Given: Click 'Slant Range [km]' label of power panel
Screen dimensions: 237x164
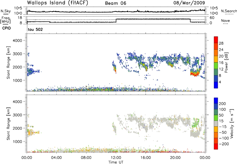Looking at the screenshot, I should tap(8, 62).
